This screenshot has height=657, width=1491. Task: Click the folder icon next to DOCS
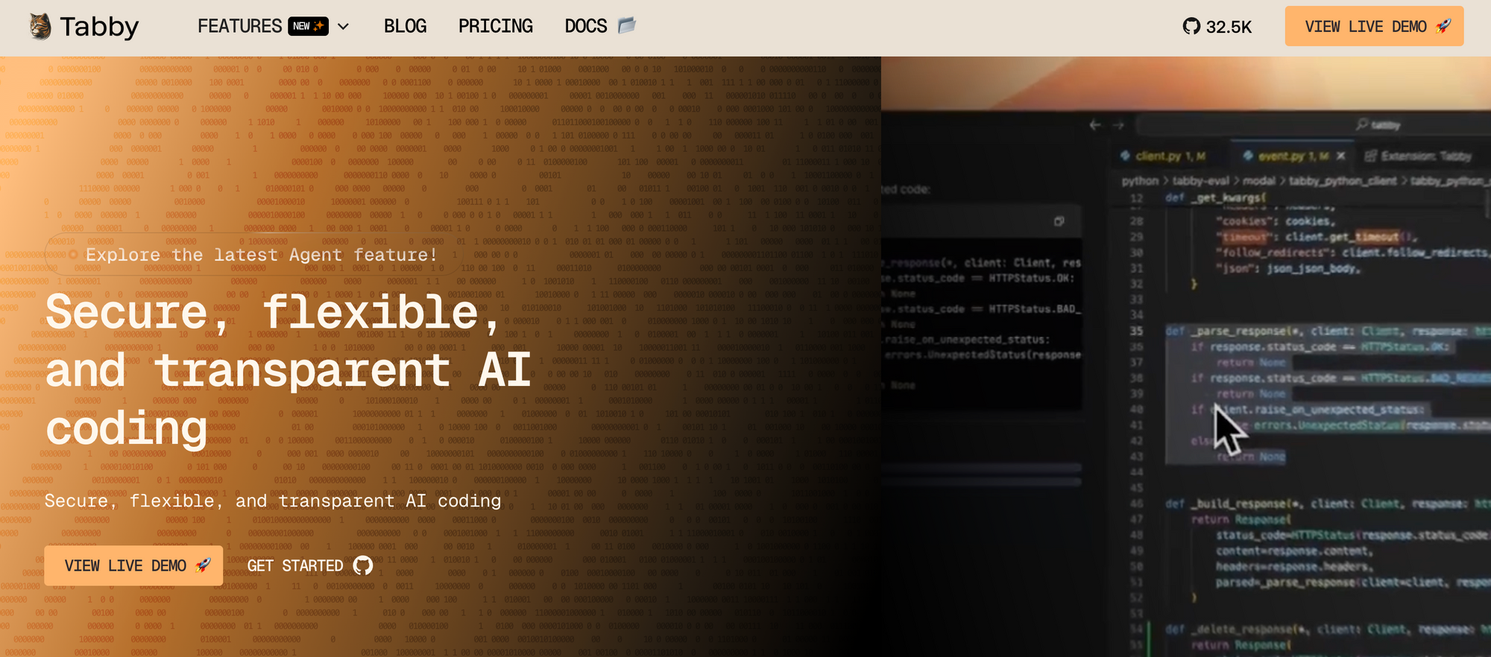(627, 26)
